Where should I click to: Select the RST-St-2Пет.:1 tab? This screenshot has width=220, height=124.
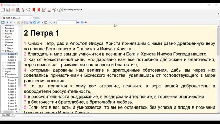click(x=13, y=18)
